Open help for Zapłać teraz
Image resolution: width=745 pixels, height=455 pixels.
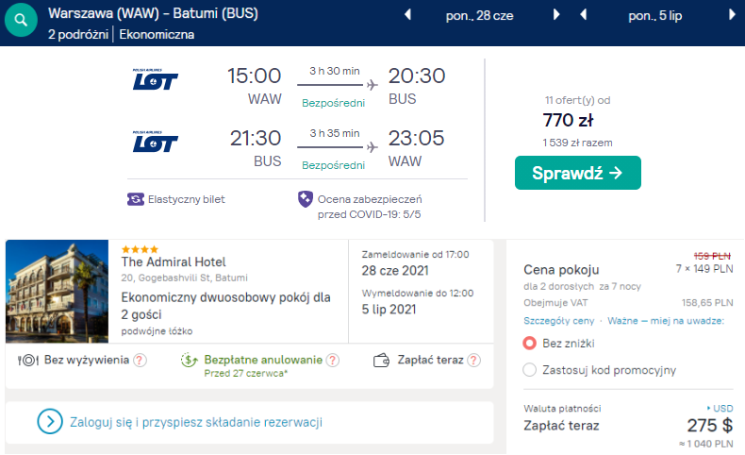473,361
